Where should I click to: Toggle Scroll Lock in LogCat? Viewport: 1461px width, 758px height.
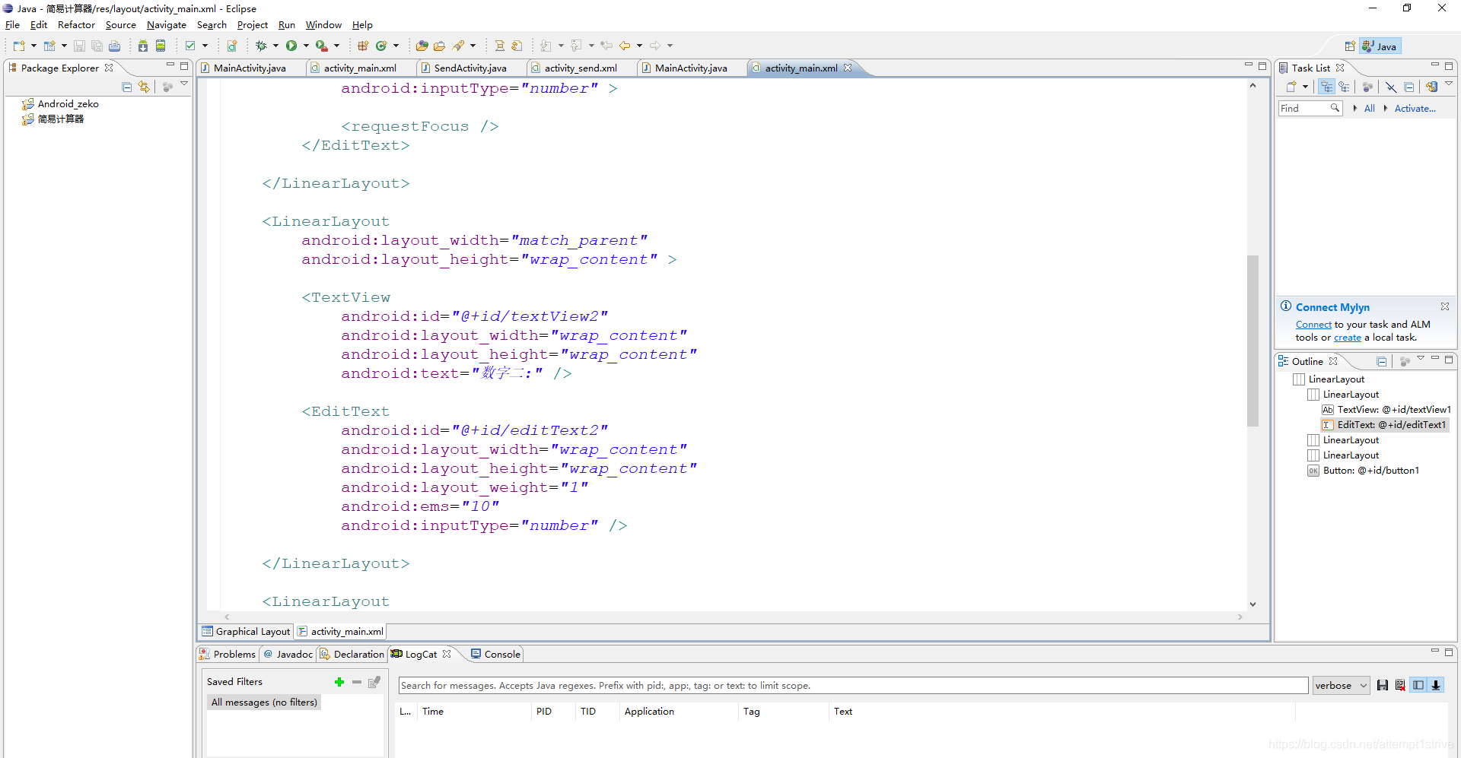1436,685
